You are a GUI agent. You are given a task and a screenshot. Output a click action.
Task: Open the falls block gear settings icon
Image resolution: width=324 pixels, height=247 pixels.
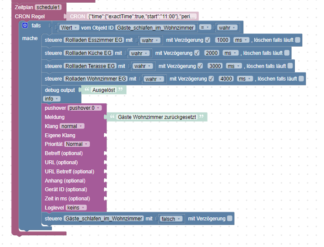(25, 25)
